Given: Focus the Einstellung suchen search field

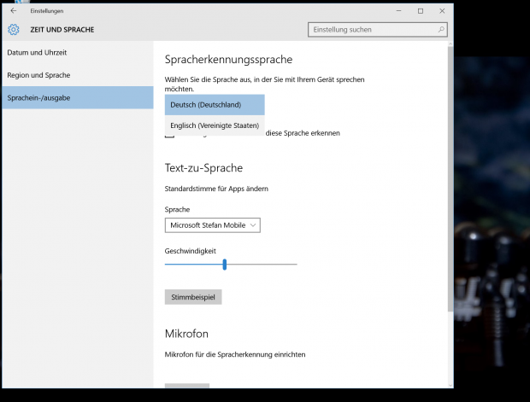Looking at the screenshot, I should pyautogui.click(x=378, y=30).
